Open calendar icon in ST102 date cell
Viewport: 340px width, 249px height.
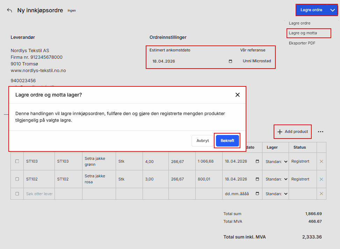[x=258, y=179]
